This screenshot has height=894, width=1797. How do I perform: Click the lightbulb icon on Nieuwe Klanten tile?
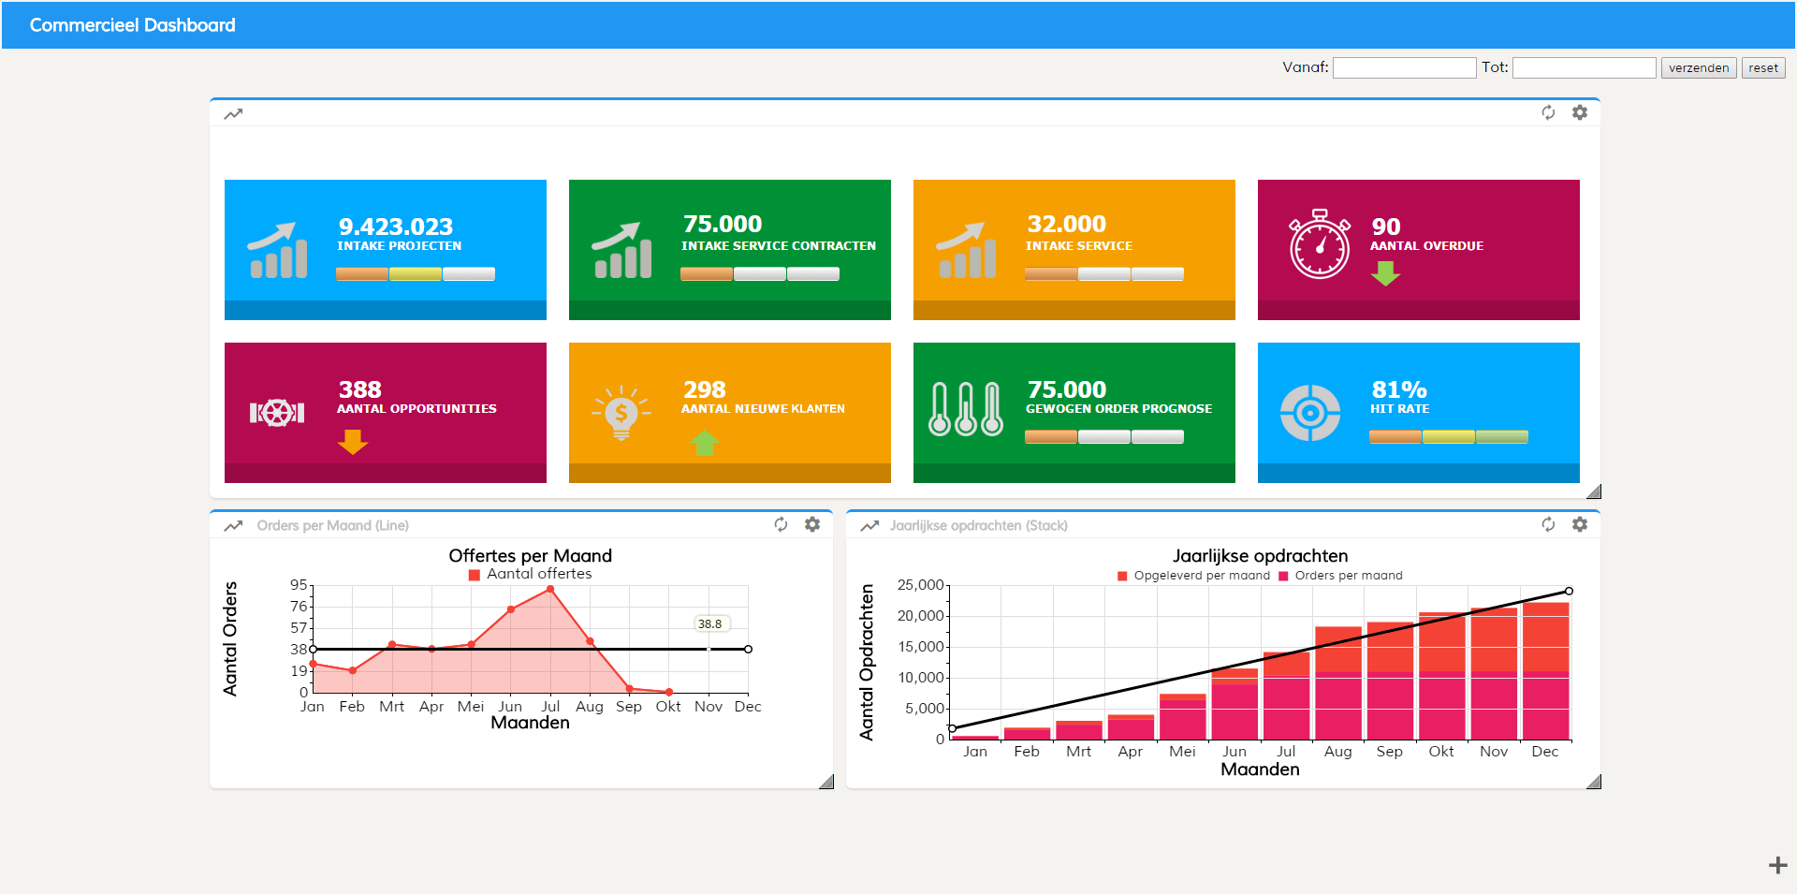coord(621,412)
